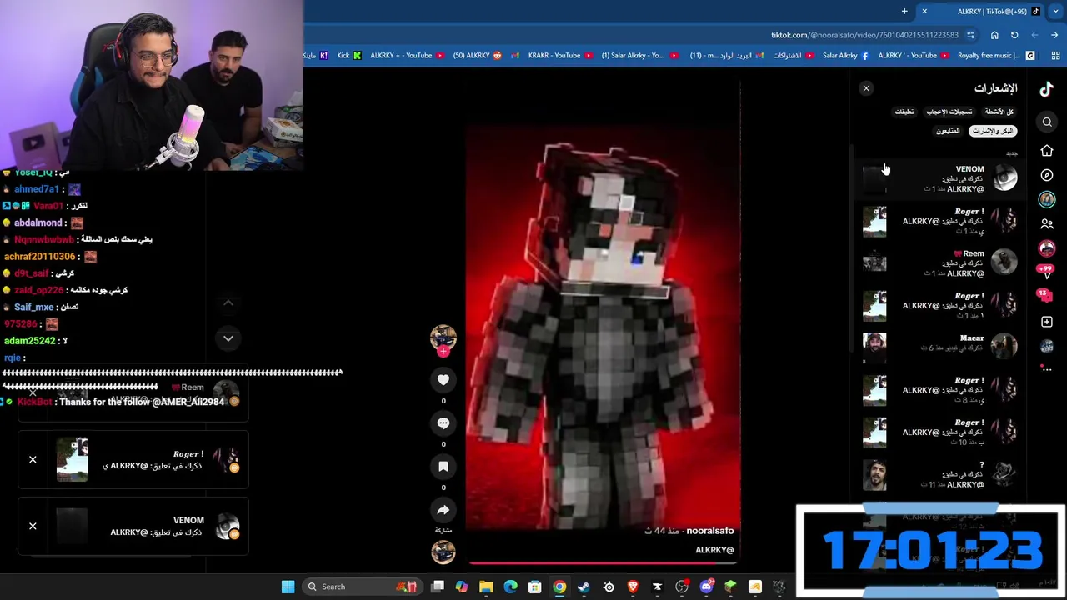Click the @ALKRKY mention in caption
The image size is (1067, 600).
pyautogui.click(x=714, y=550)
